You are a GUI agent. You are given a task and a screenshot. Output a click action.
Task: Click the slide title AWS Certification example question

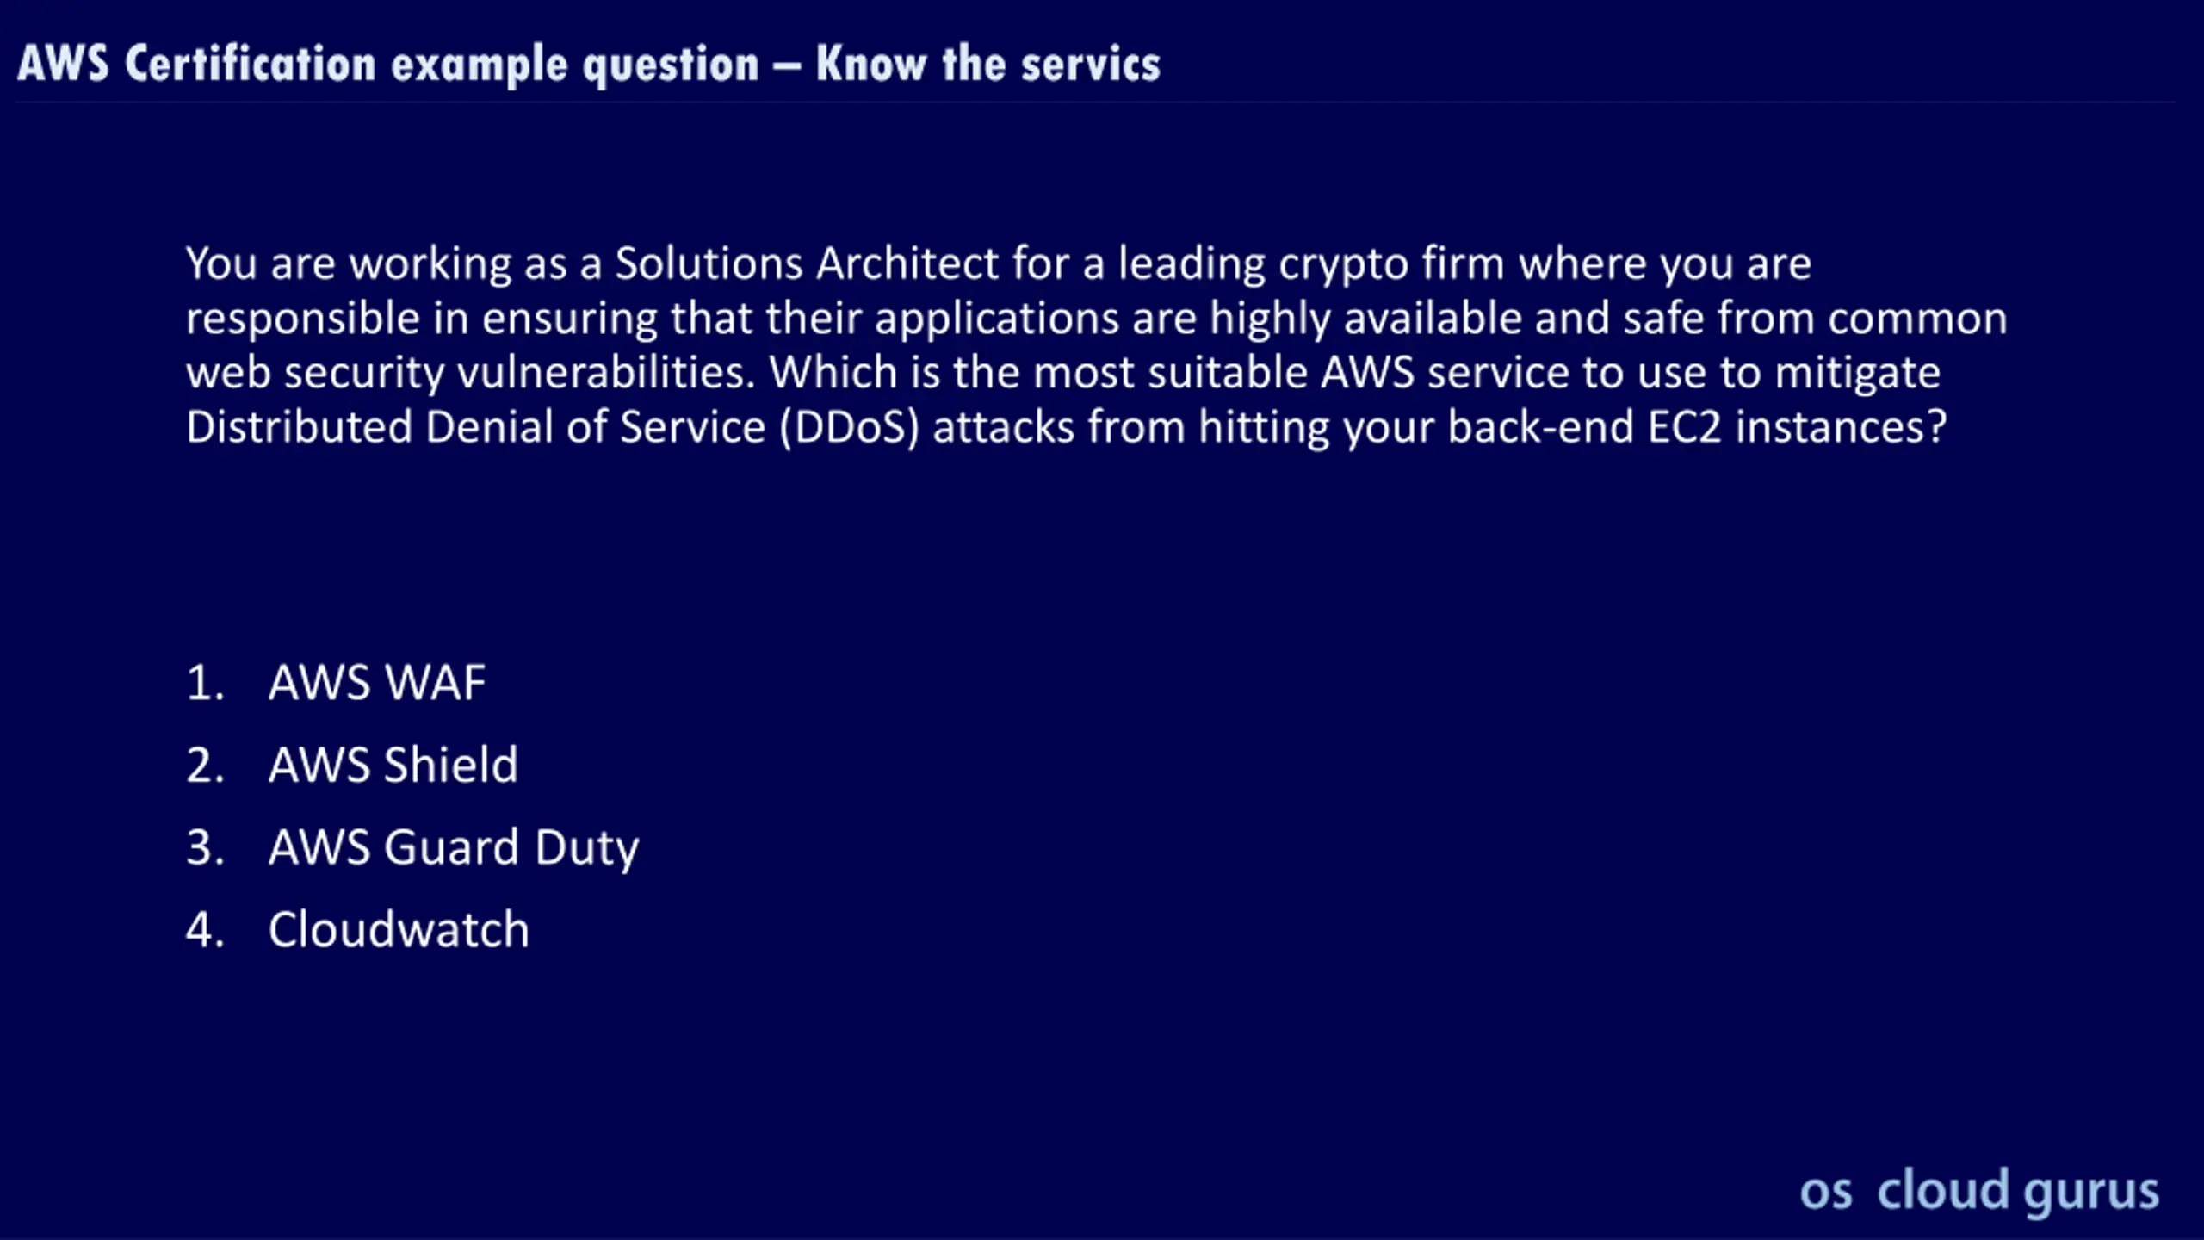point(388,65)
